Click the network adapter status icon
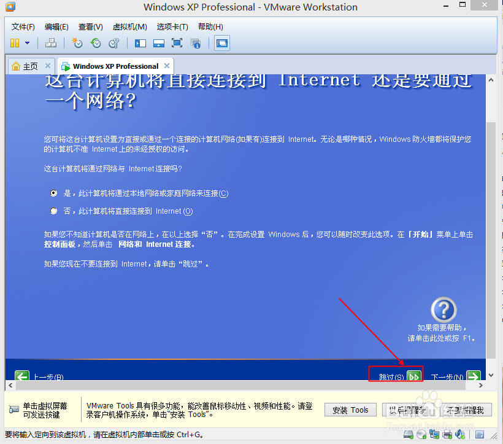The height and width of the screenshot is (444, 503). click(434, 435)
